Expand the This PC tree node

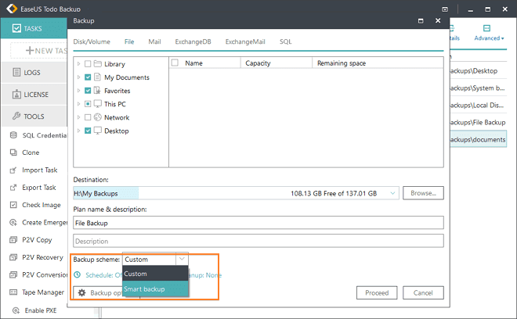pos(78,104)
